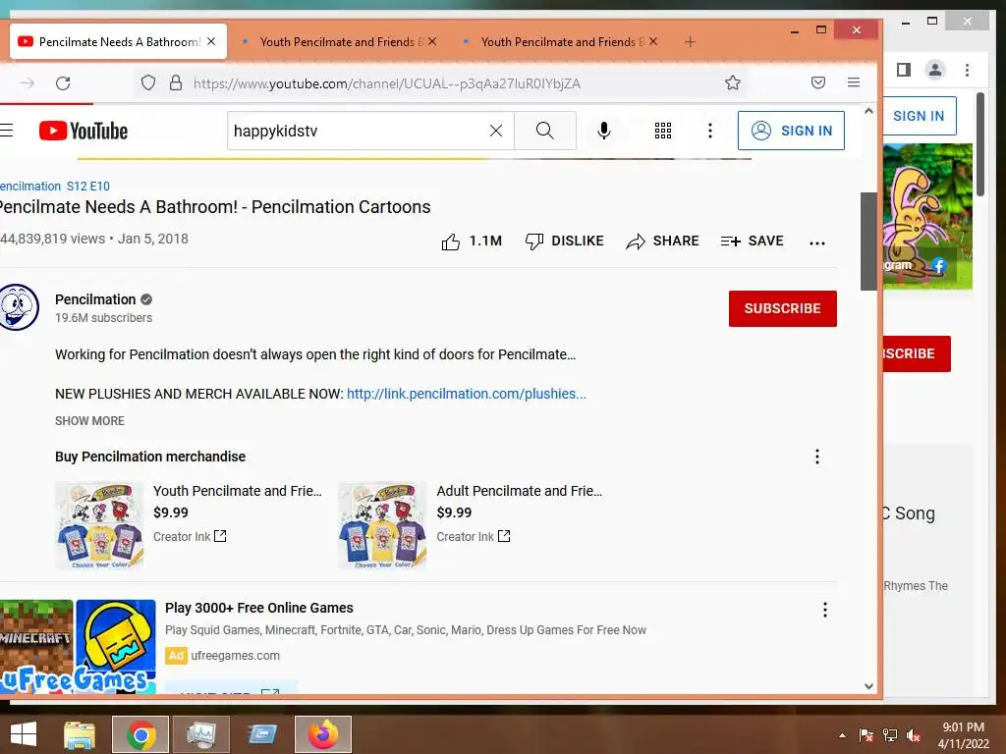Viewport: 1006px width, 754px height.
Task: Open the ufreegames ad options menu
Action: (825, 610)
